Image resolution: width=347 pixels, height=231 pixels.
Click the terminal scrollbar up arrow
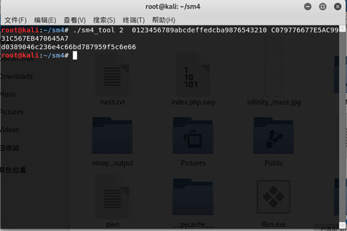(343, 29)
